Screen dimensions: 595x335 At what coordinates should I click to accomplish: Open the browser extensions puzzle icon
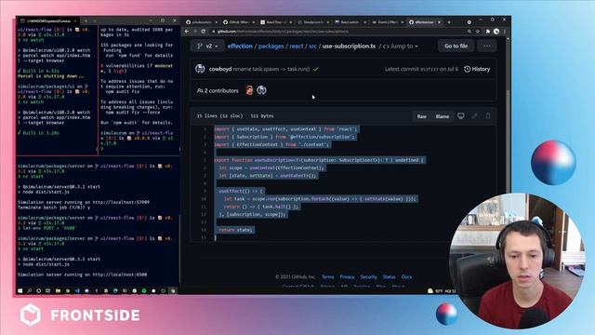(487, 32)
